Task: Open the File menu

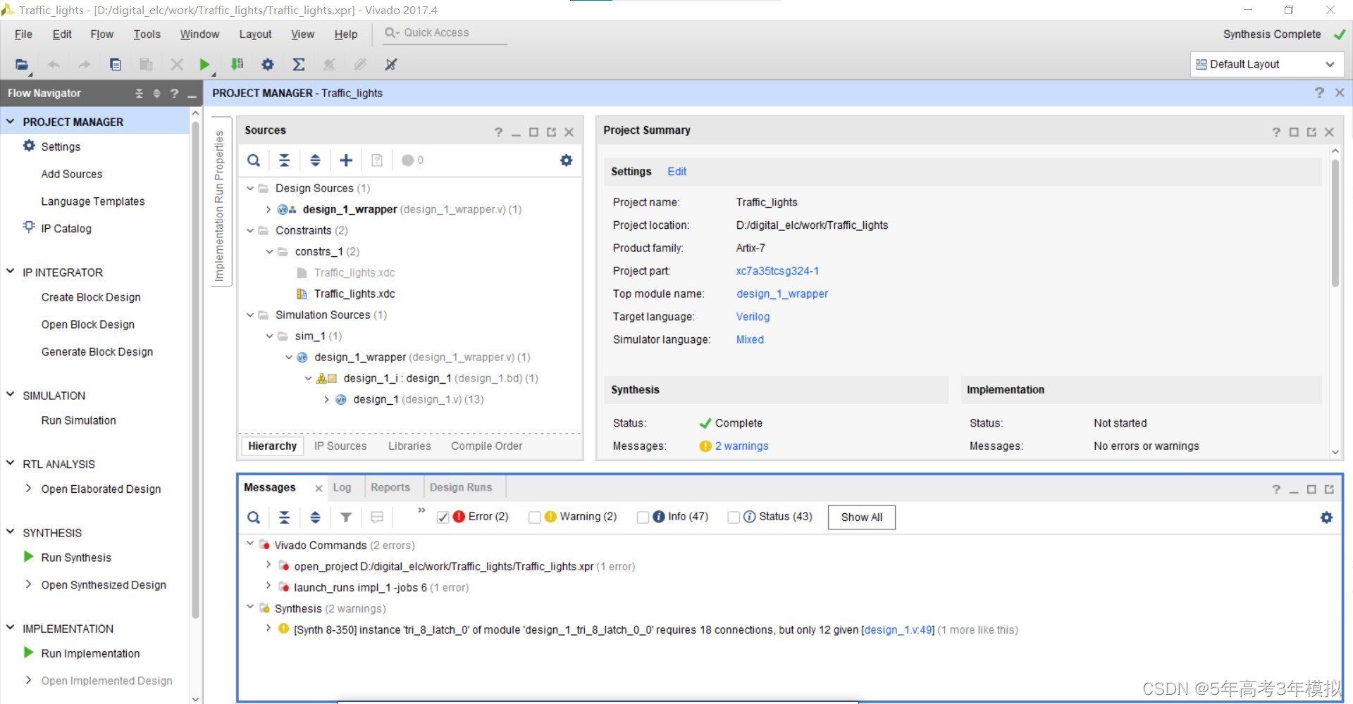Action: [23, 34]
